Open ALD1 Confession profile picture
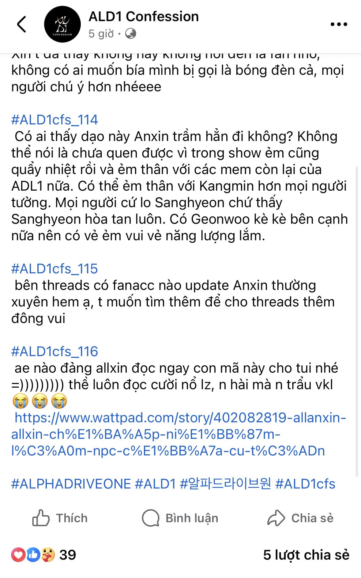 click(x=62, y=24)
